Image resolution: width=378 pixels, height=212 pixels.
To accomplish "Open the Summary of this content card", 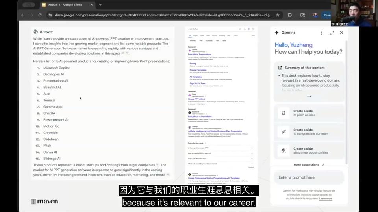I will tap(309, 82).
